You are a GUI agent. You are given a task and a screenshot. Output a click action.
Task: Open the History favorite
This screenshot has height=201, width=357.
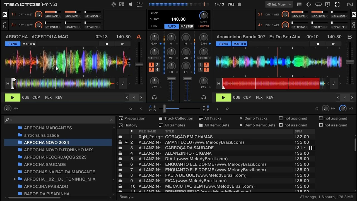tap(128, 125)
